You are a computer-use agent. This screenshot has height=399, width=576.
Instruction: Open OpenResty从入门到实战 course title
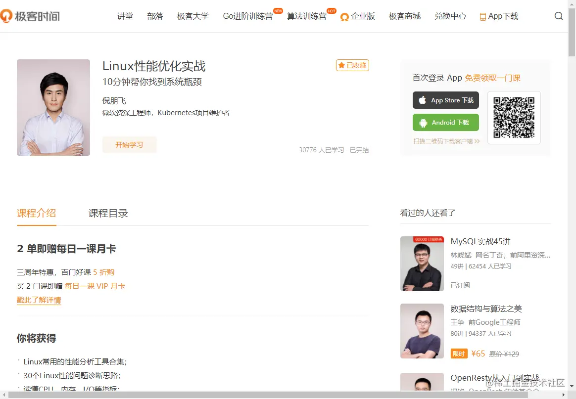[x=495, y=378]
